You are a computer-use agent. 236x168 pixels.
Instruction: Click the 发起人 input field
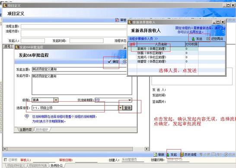(x=33, y=40)
